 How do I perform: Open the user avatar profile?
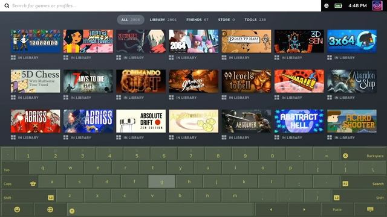(x=377, y=5)
